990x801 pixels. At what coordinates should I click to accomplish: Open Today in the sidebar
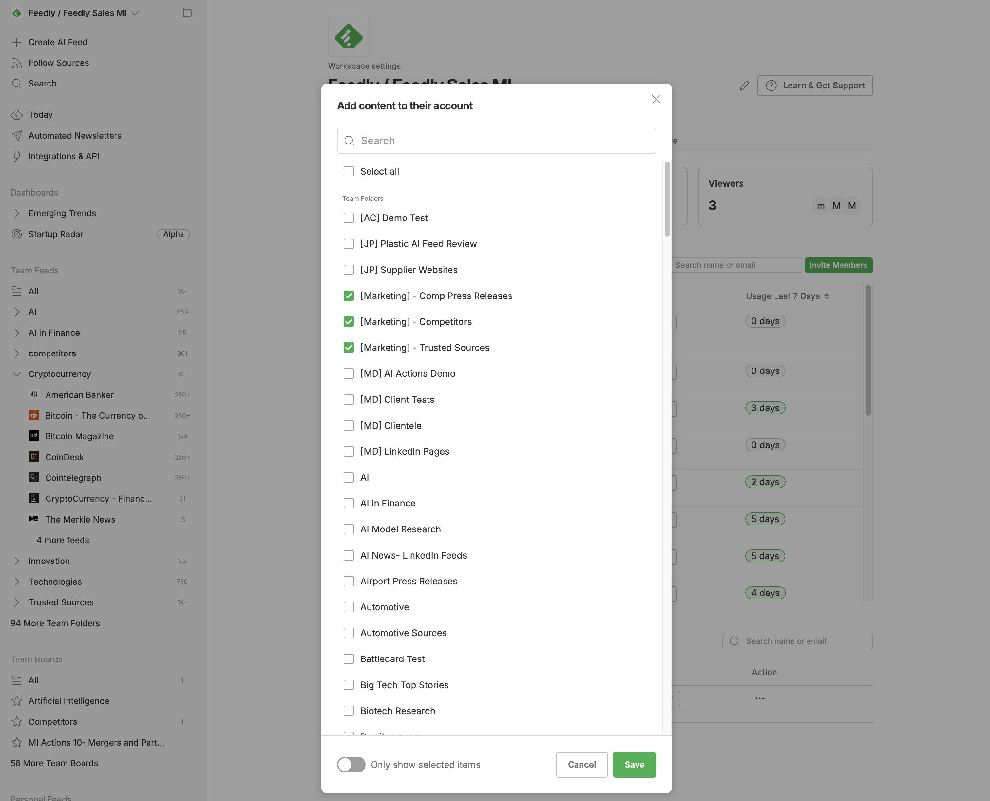[x=40, y=114]
